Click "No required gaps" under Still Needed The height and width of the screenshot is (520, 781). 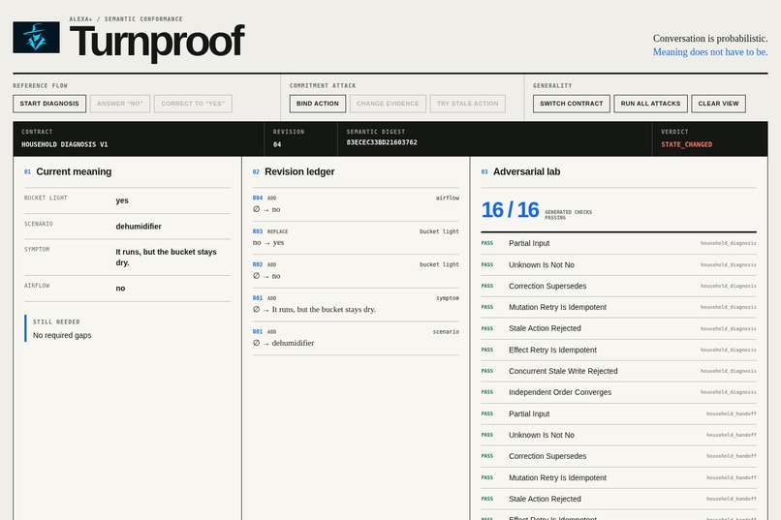pyautogui.click(x=62, y=335)
